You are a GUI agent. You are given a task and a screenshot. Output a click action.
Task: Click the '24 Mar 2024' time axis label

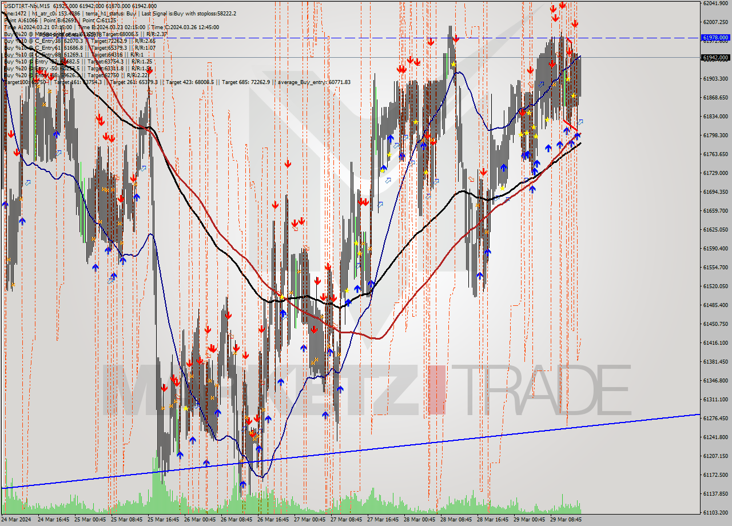point(17,520)
